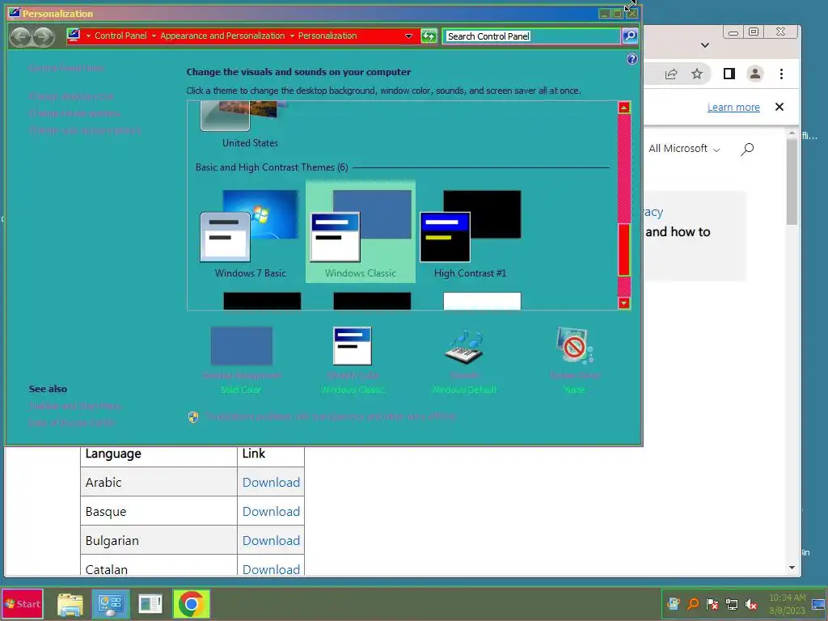Viewport: 828px width, 621px height.
Task: Click Learn more link in Chrome
Action: pyautogui.click(x=733, y=108)
